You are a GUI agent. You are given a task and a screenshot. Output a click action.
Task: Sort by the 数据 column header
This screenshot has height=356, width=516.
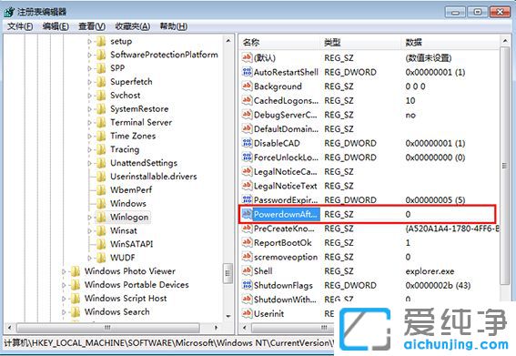(414, 42)
